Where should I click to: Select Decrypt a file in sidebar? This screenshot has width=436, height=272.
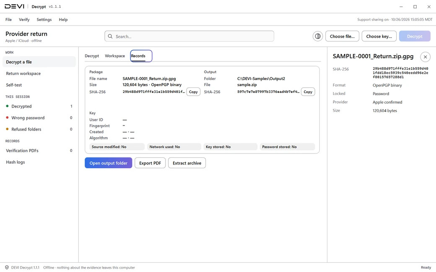click(39, 62)
